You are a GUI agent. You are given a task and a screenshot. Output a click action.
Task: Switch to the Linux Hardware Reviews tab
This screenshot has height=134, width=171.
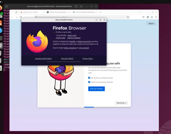pyautogui.click(x=85, y=12)
